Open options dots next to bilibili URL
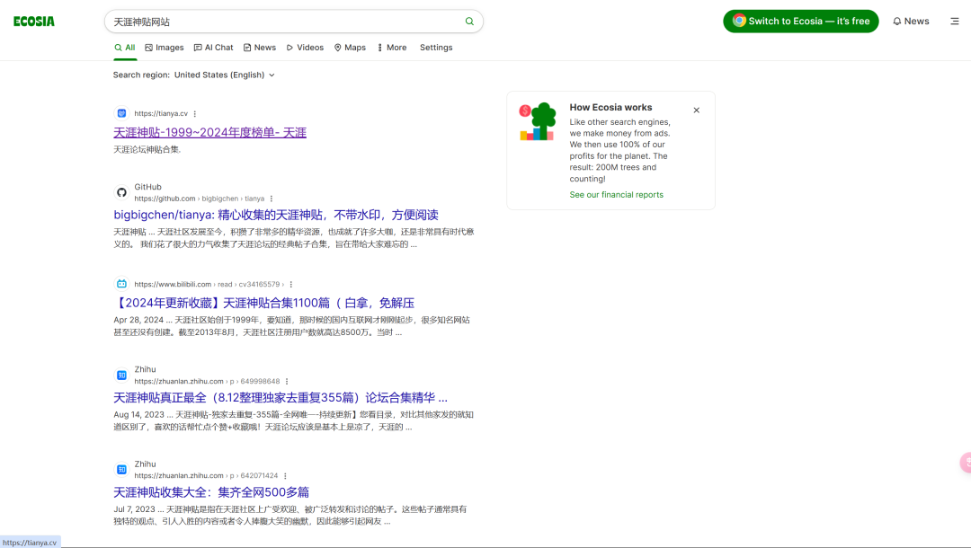 click(291, 285)
